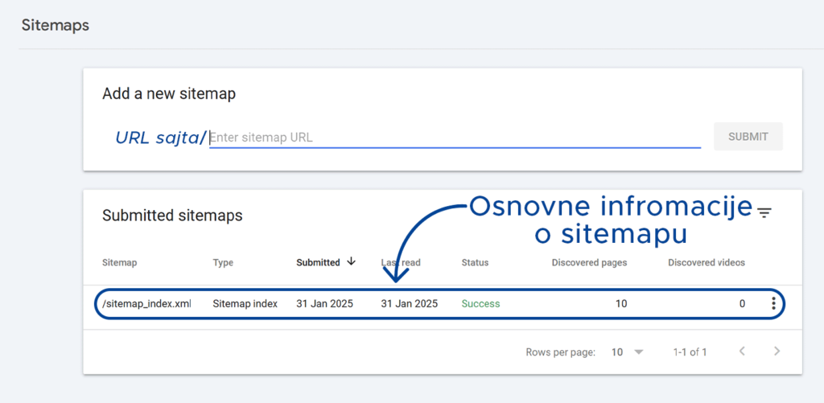Go to previous page of sitemaps
The image size is (824, 403).
pos(742,351)
